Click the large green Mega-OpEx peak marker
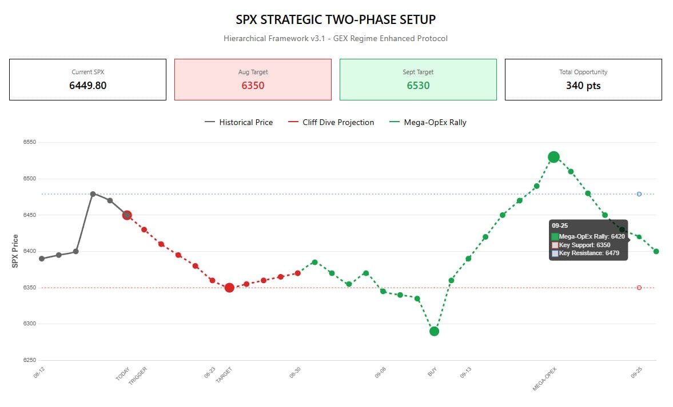Viewport: 673px width, 407px height. click(553, 157)
